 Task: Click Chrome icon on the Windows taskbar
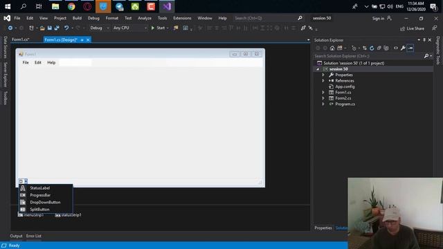click(x=71, y=6)
